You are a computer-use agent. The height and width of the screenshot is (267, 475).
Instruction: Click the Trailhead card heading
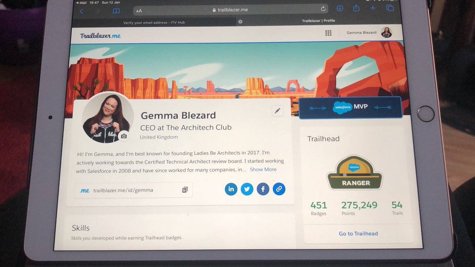[x=323, y=139]
